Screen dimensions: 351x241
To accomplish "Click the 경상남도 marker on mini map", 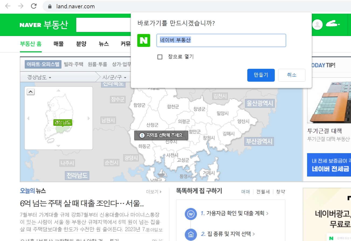I will [x=63, y=123].
